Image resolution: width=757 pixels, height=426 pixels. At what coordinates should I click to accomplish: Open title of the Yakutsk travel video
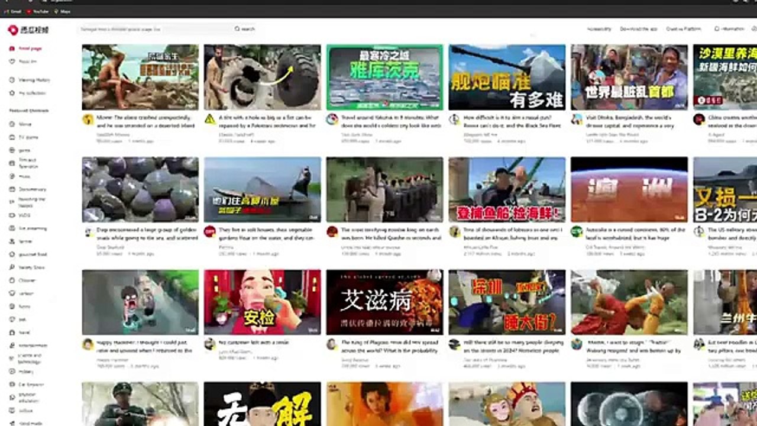[x=391, y=121]
